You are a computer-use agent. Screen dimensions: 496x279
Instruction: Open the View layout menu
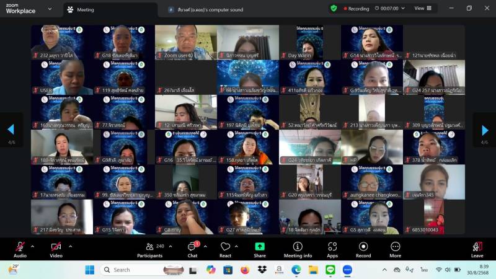(423, 9)
